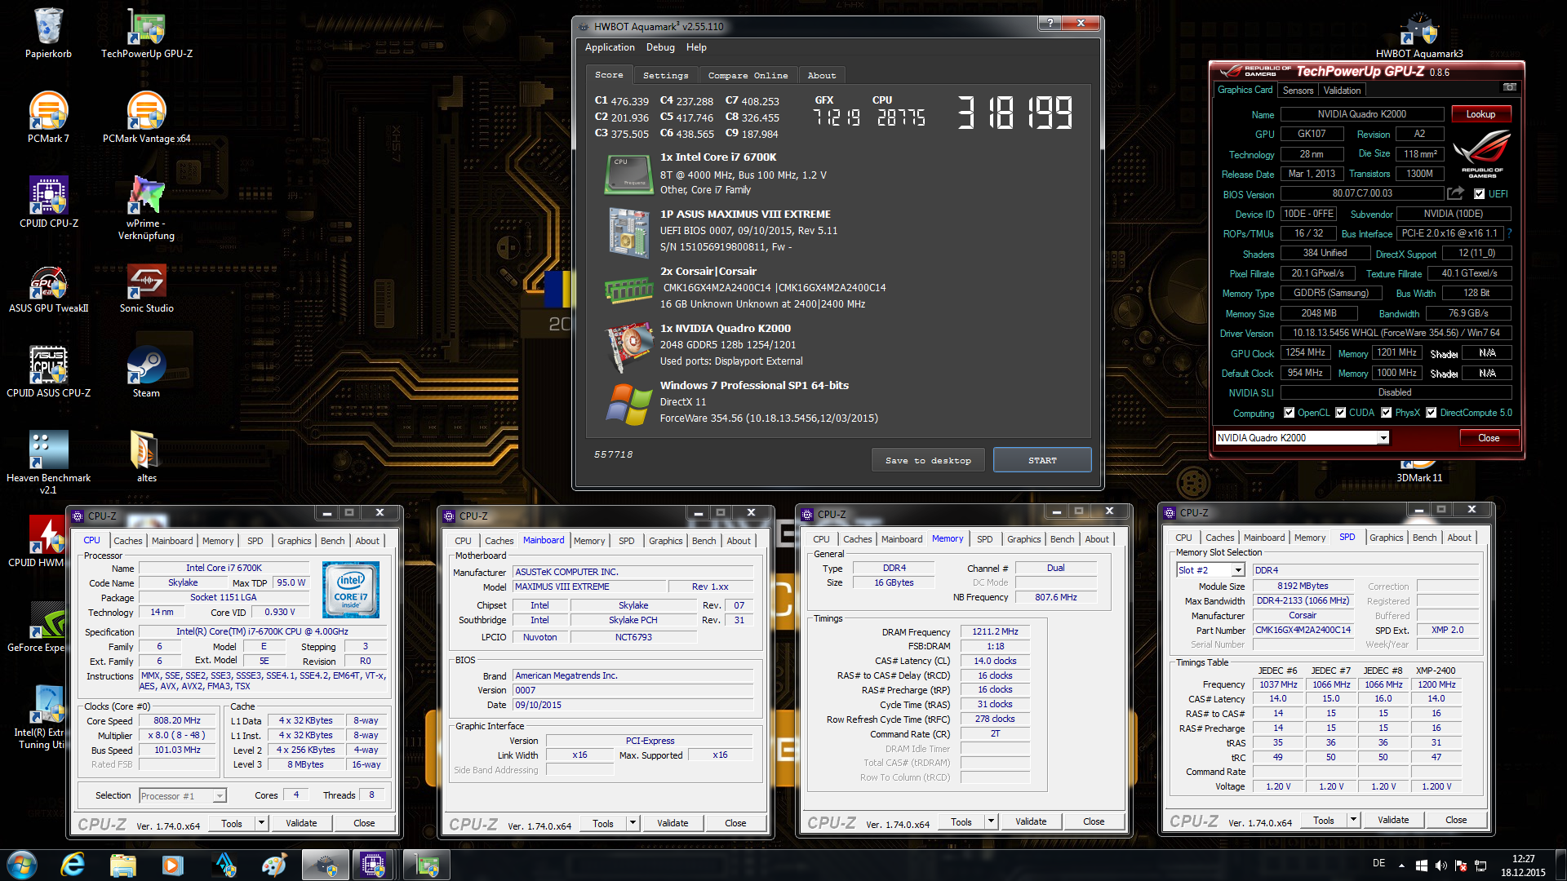Open Debug menu in Aquamark
The width and height of the screenshot is (1567, 881).
pyautogui.click(x=660, y=47)
